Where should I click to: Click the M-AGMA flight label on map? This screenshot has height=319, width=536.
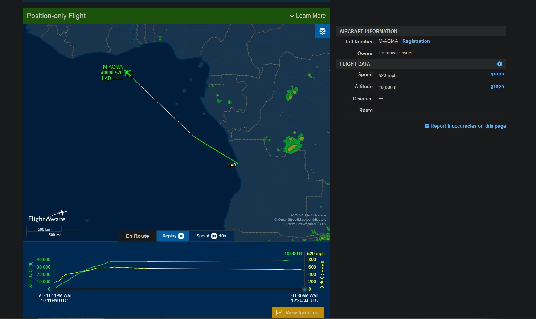click(x=112, y=72)
